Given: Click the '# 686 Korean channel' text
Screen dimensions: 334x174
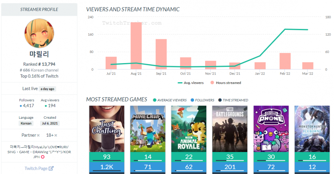Looking at the screenshot, I should point(39,70).
